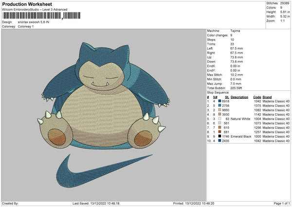Screen dimensions: 292x207
Task: Select the Trims value 33
Action: [x=232, y=44]
